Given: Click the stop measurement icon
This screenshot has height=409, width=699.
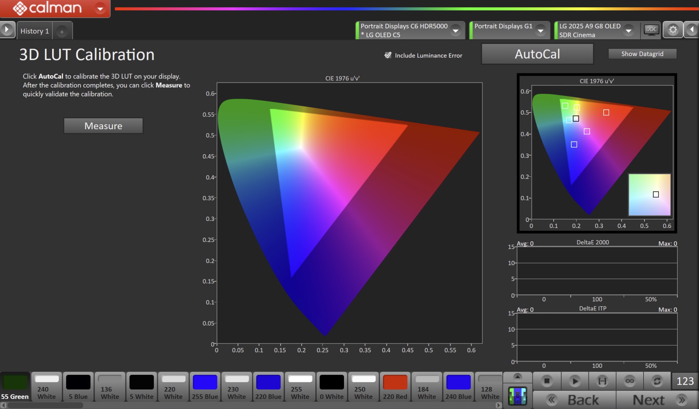Looking at the screenshot, I should pos(547,381).
